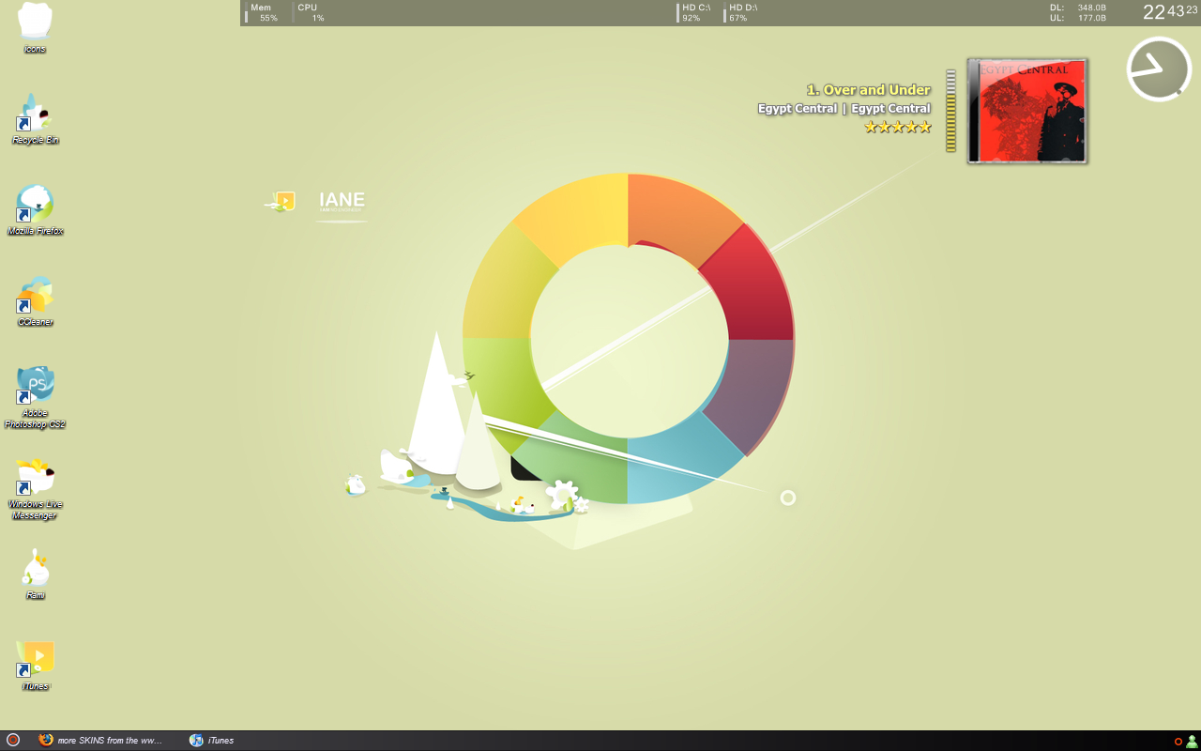Screen dimensions: 1201x751
Task: Click the HD C:\ disk usage meter
Action: coord(695,12)
